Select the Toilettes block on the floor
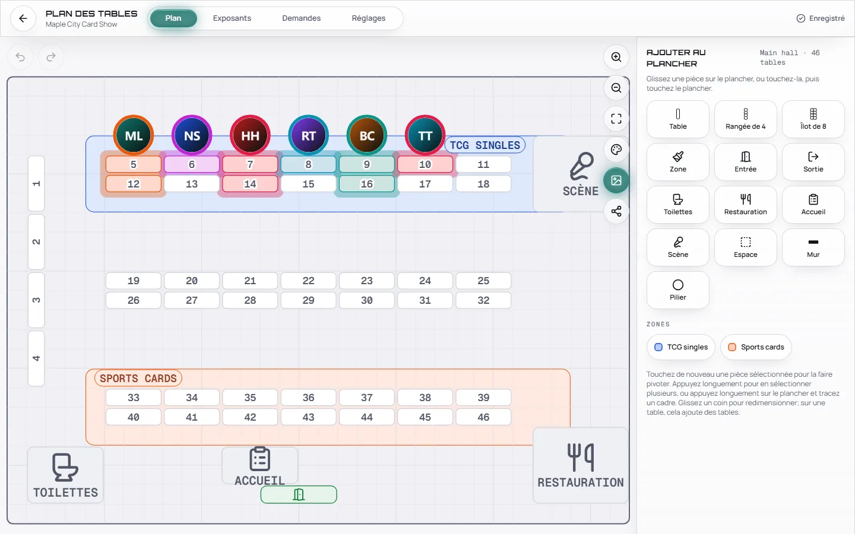This screenshot has width=855, height=534. (x=65, y=475)
